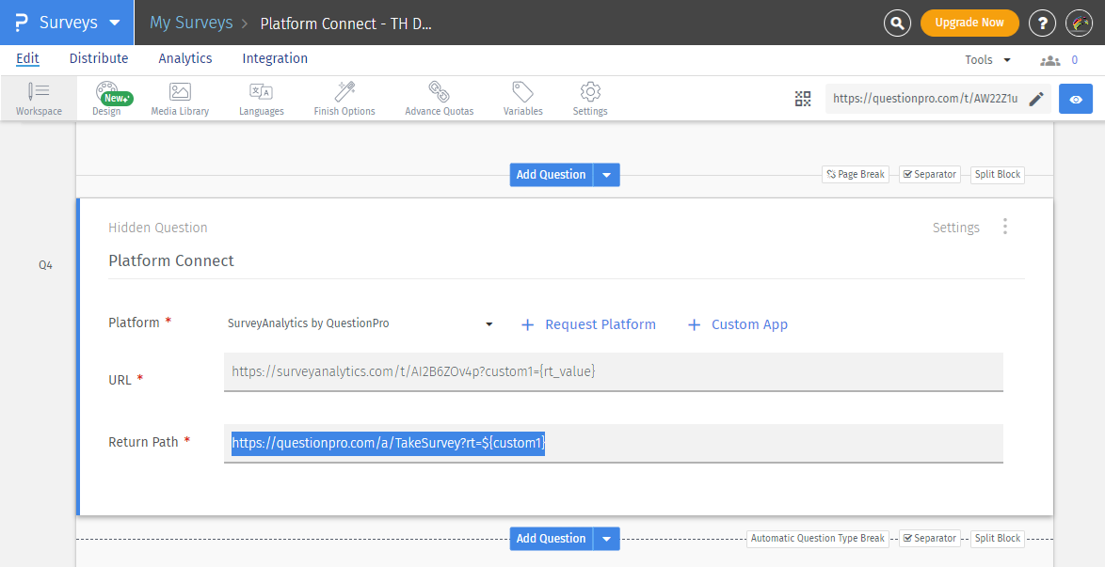Switch to the Distribute tab
This screenshot has height=567, width=1105.
(x=99, y=58)
